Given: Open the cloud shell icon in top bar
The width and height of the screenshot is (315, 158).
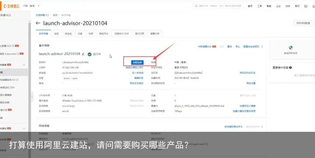Looking at the screenshot, I should [x=306, y=6].
